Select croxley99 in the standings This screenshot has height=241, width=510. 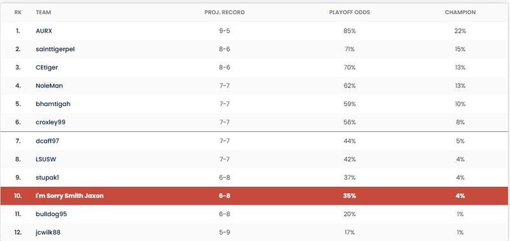pos(50,122)
